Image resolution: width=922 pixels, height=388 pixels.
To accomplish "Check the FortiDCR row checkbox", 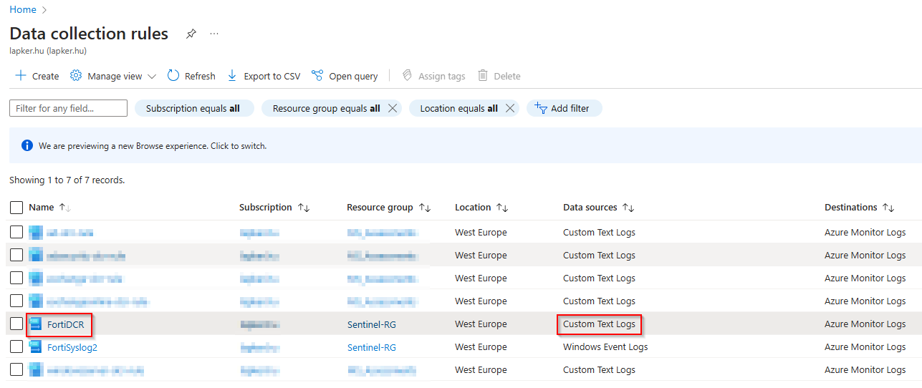I will coord(16,324).
